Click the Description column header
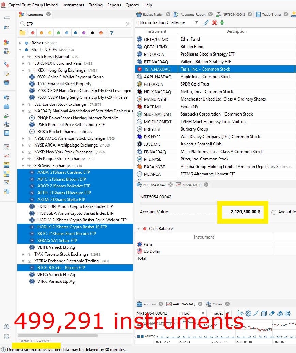 point(236,31)
